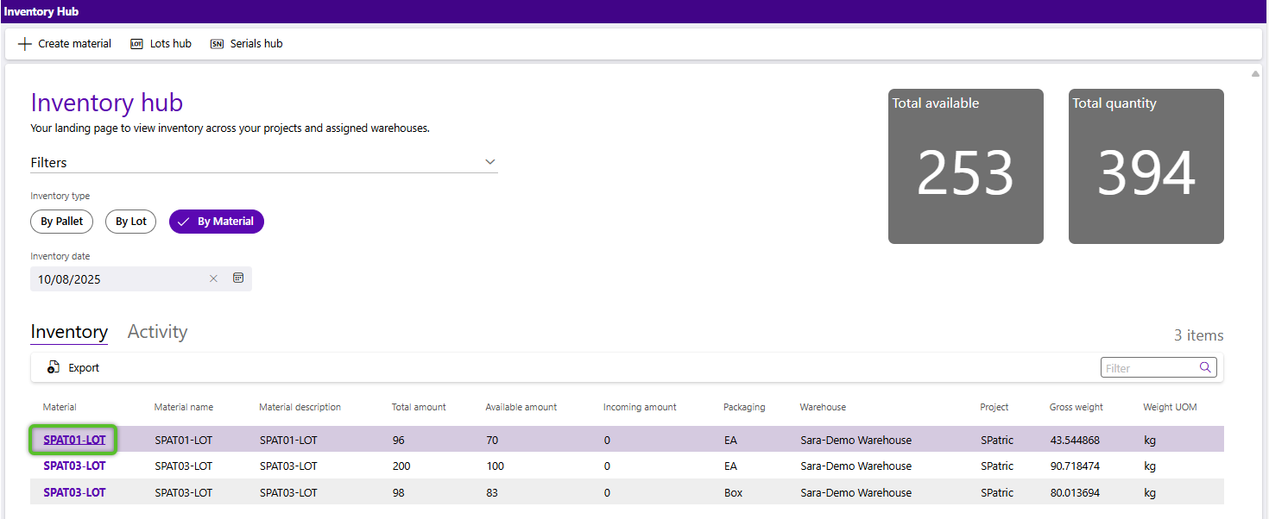Screen dimensions: 1269x519
Task: Open the Serials hub icon
Action: [217, 44]
